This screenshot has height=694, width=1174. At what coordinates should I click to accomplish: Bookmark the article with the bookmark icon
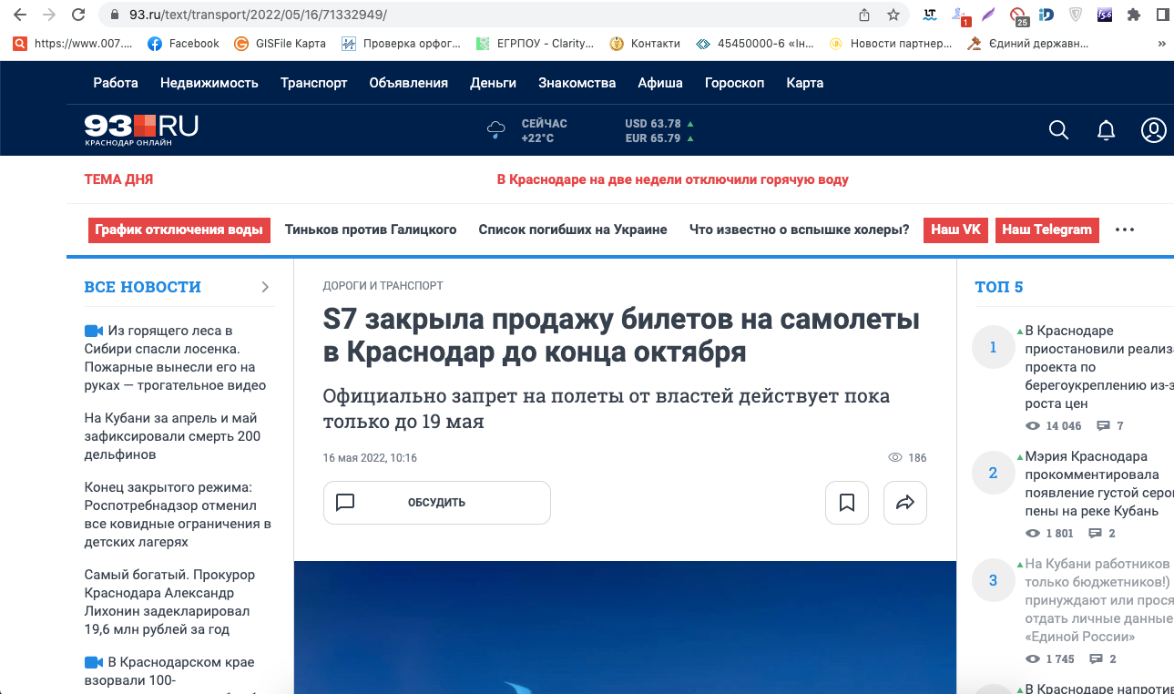(x=847, y=503)
